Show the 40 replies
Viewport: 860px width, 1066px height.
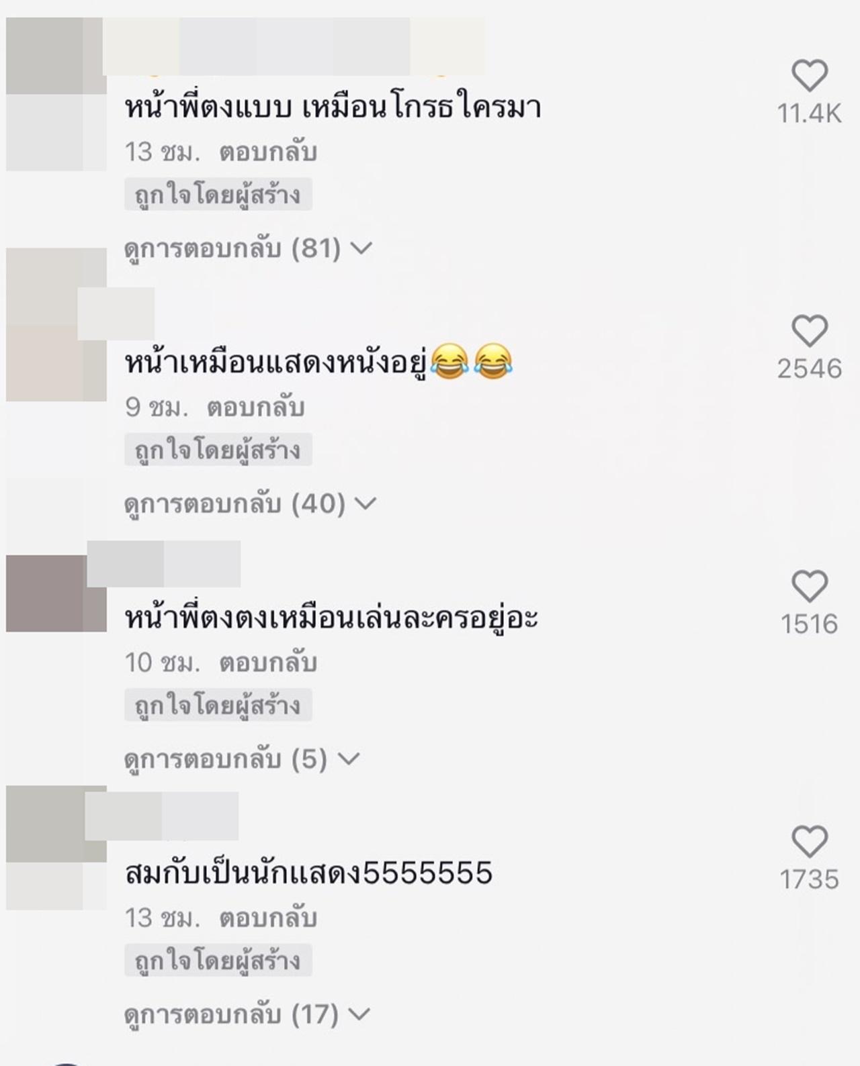coord(250,504)
